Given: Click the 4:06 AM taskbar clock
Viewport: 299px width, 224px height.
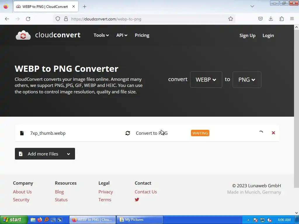Looking at the screenshot, I should coord(284,220).
